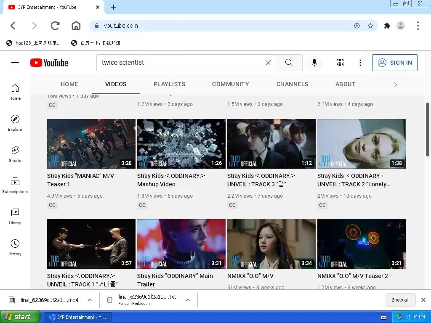
Task: Open NMIXX O.O M/V Teaser 2 thumbnail
Action: [362, 244]
